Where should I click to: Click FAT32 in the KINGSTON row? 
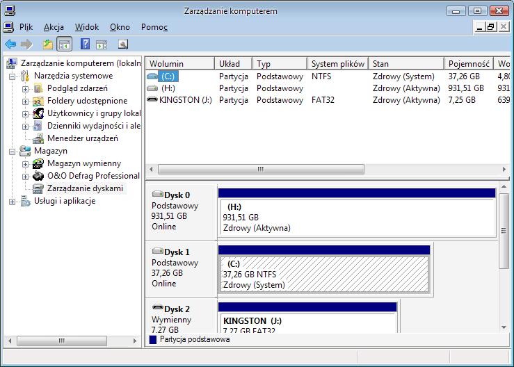[x=323, y=100]
